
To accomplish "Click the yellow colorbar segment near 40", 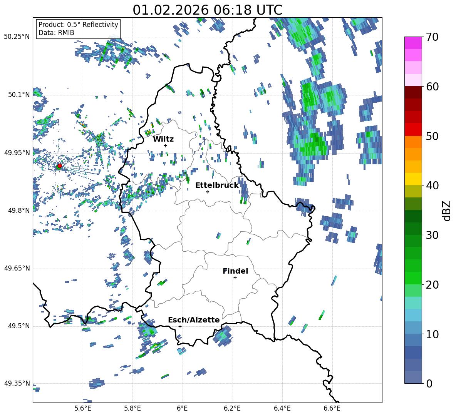I will [x=413, y=179].
